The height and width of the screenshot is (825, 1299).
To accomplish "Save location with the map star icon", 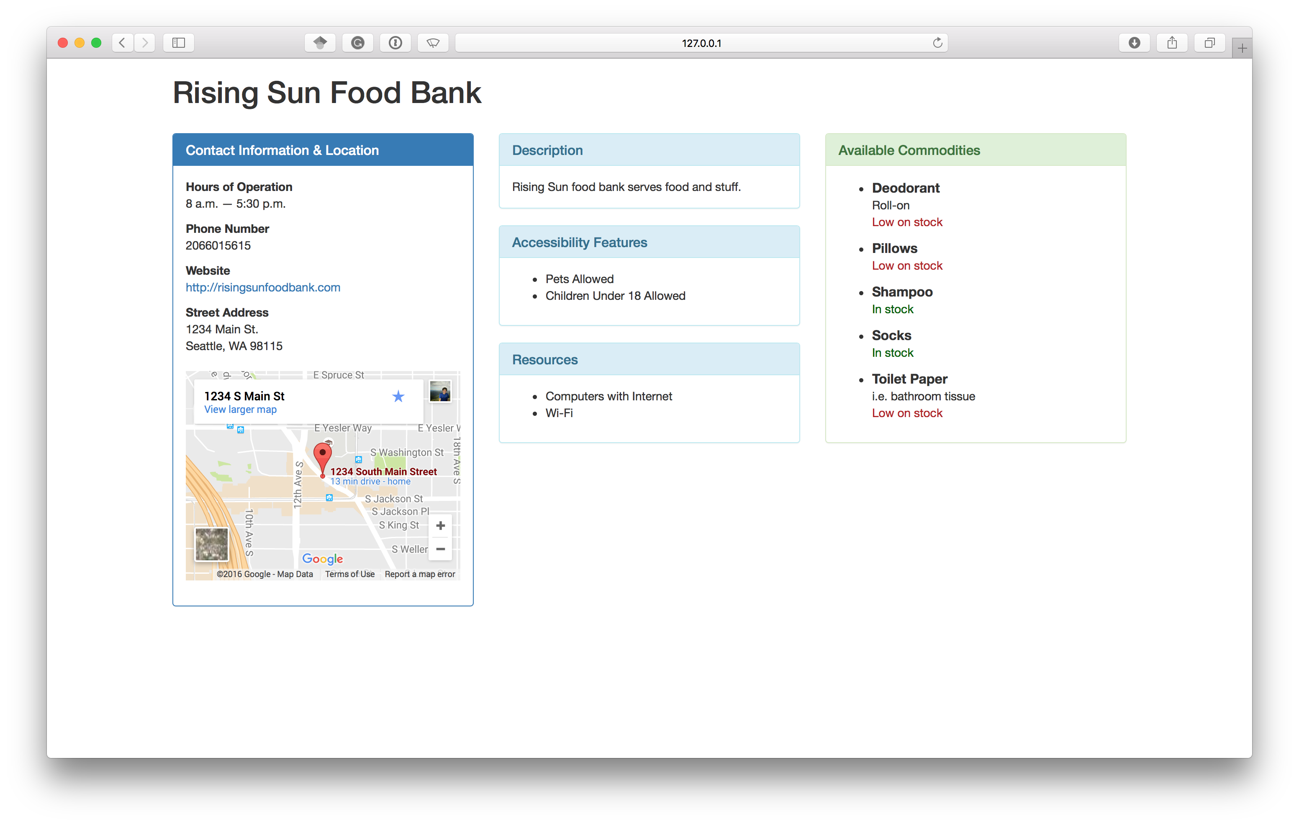I will [x=398, y=397].
